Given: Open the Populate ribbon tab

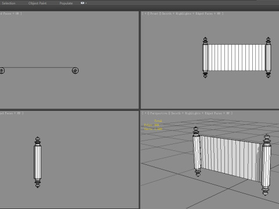Looking at the screenshot, I should tap(66, 3).
